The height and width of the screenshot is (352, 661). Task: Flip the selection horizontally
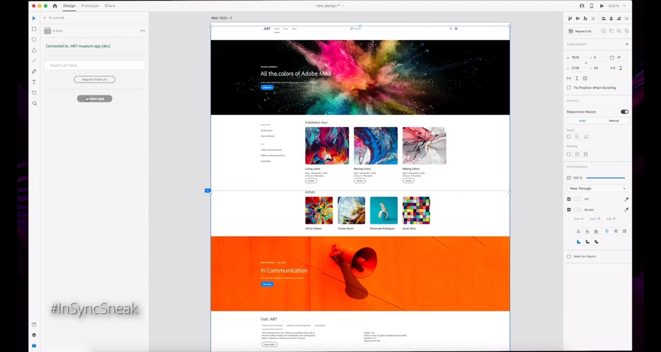pos(613,68)
